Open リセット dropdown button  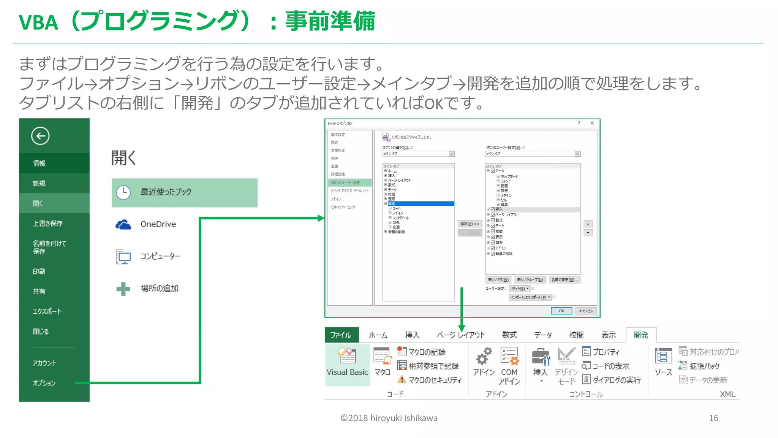[x=519, y=289]
